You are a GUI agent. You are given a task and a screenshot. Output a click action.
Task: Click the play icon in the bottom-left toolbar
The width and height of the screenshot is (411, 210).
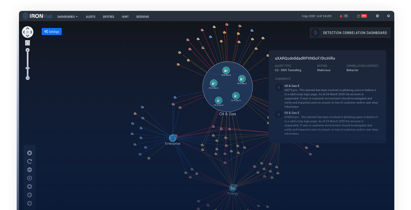click(30, 153)
